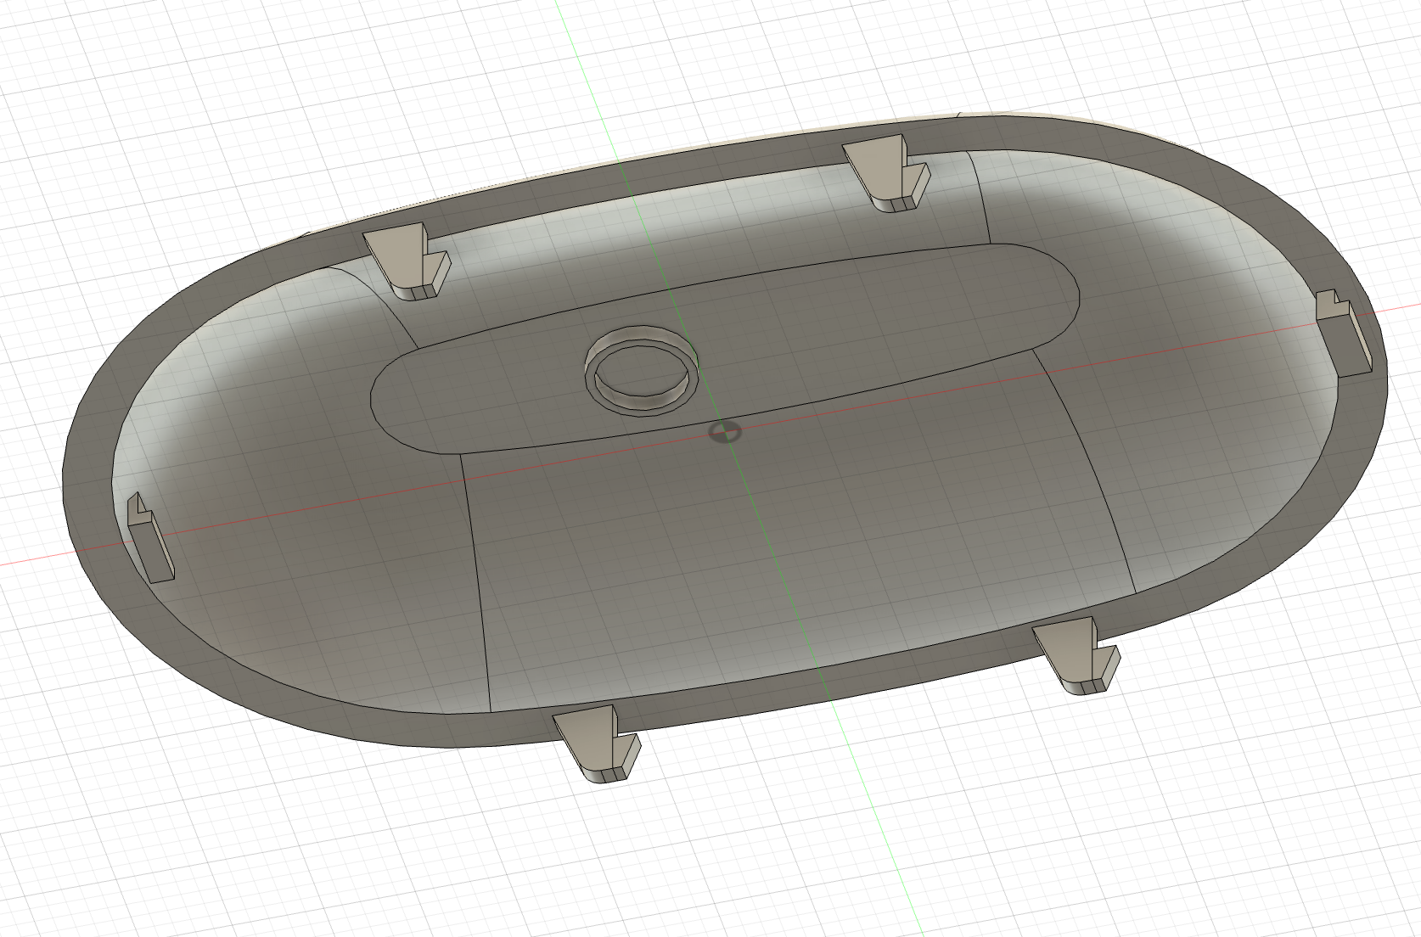Click the origin point marker where axes cross
The width and height of the screenshot is (1421, 937).
[x=724, y=433]
